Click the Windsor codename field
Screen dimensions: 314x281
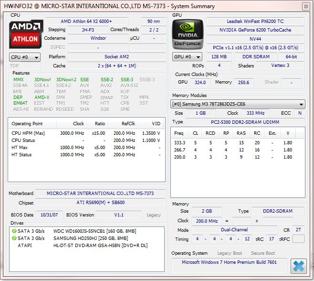98,38
